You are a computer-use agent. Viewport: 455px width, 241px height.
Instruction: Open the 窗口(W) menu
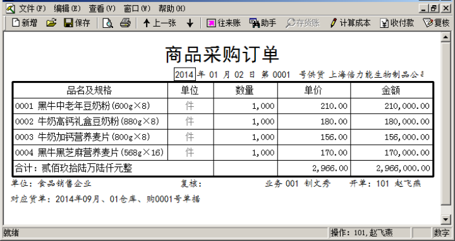[x=136, y=9]
